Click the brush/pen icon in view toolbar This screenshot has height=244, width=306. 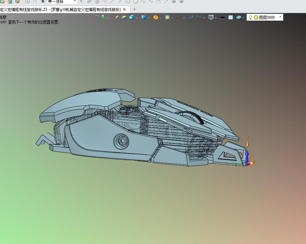click(116, 18)
